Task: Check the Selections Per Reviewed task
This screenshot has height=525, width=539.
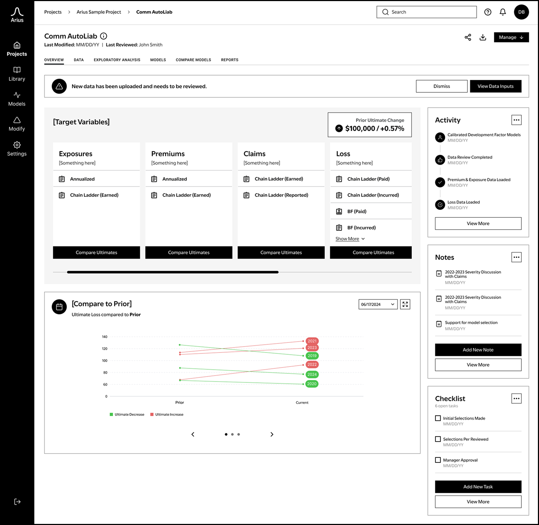Action: pos(438,439)
